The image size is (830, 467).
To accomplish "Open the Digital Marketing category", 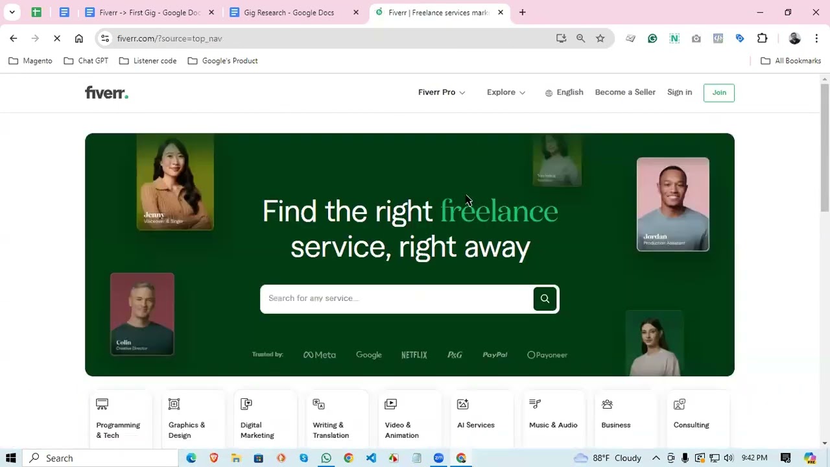I will [x=265, y=419].
